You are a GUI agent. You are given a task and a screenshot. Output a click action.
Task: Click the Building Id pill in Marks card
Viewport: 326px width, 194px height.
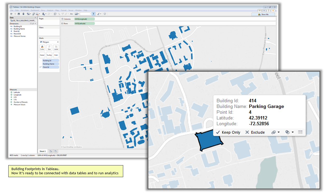(51, 61)
